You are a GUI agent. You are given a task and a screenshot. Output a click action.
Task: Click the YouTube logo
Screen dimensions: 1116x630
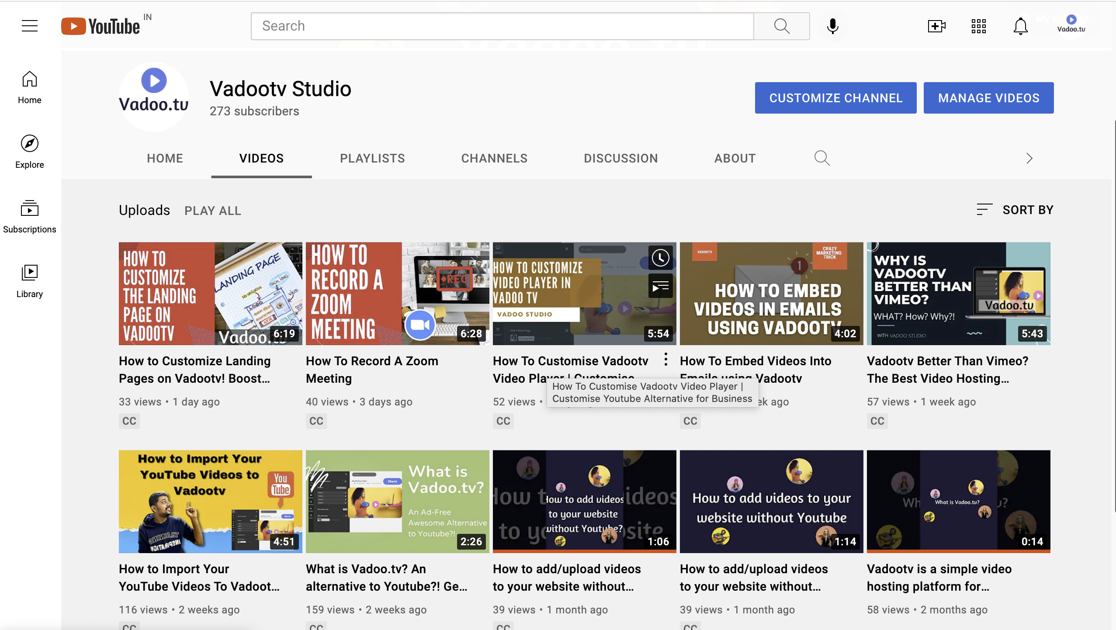[x=101, y=26]
